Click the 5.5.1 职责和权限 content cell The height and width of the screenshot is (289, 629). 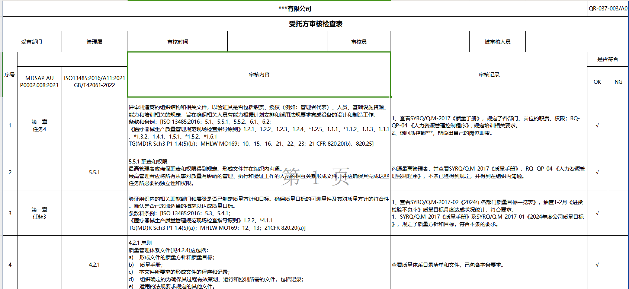[259, 172]
